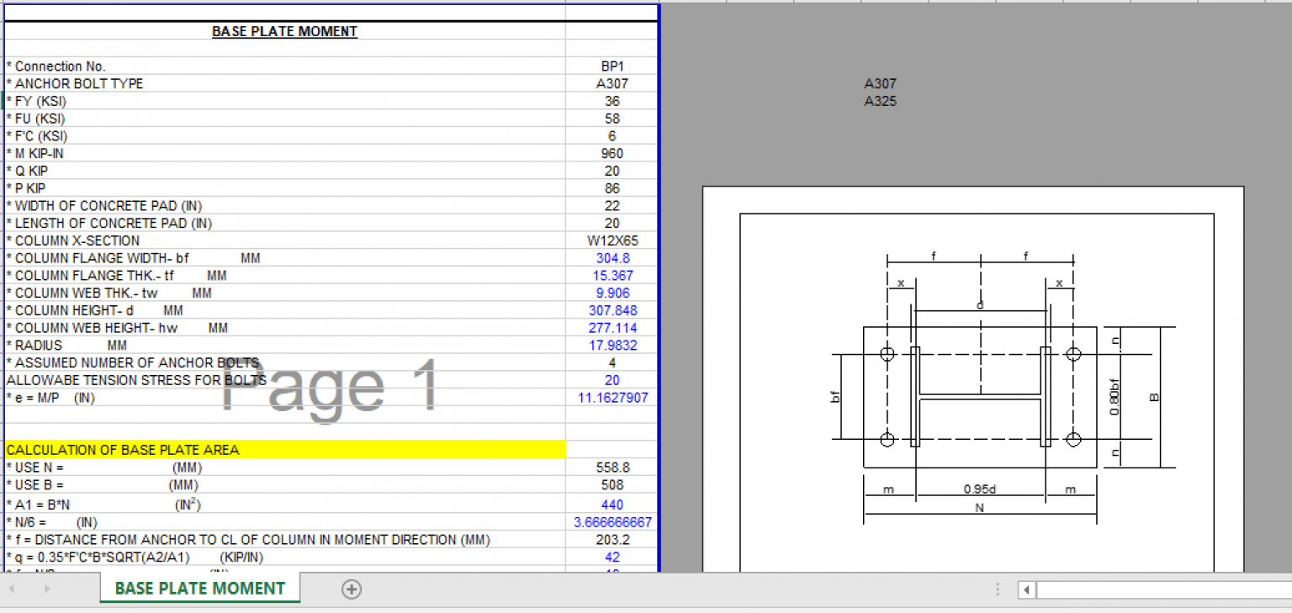
Task: Select assumed number of anchor bolts value 4
Action: (612, 363)
